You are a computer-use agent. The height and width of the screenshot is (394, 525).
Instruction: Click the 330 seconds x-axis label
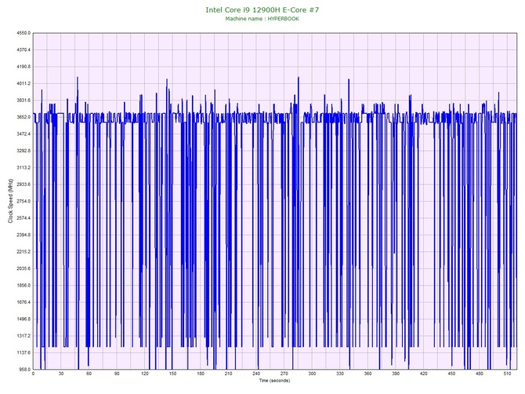tap(340, 374)
